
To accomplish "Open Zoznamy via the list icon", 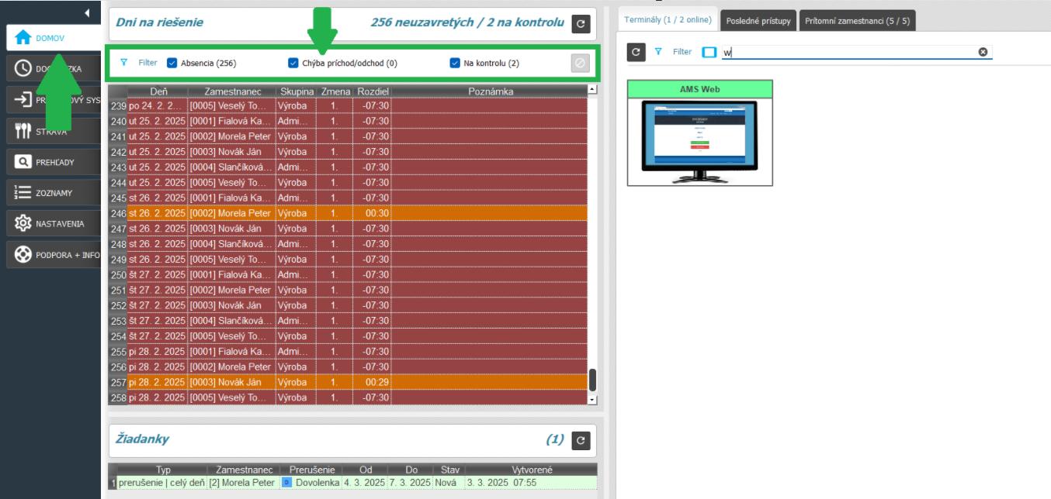I will [23, 193].
